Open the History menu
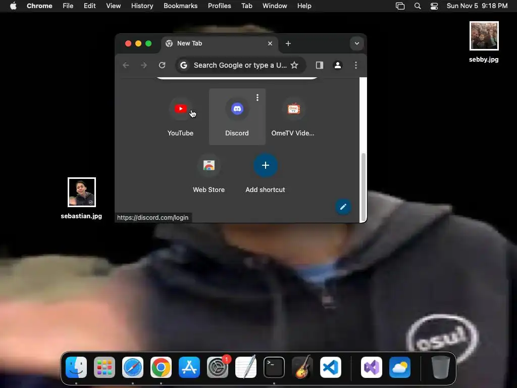Image resolution: width=517 pixels, height=388 pixels. (x=142, y=6)
